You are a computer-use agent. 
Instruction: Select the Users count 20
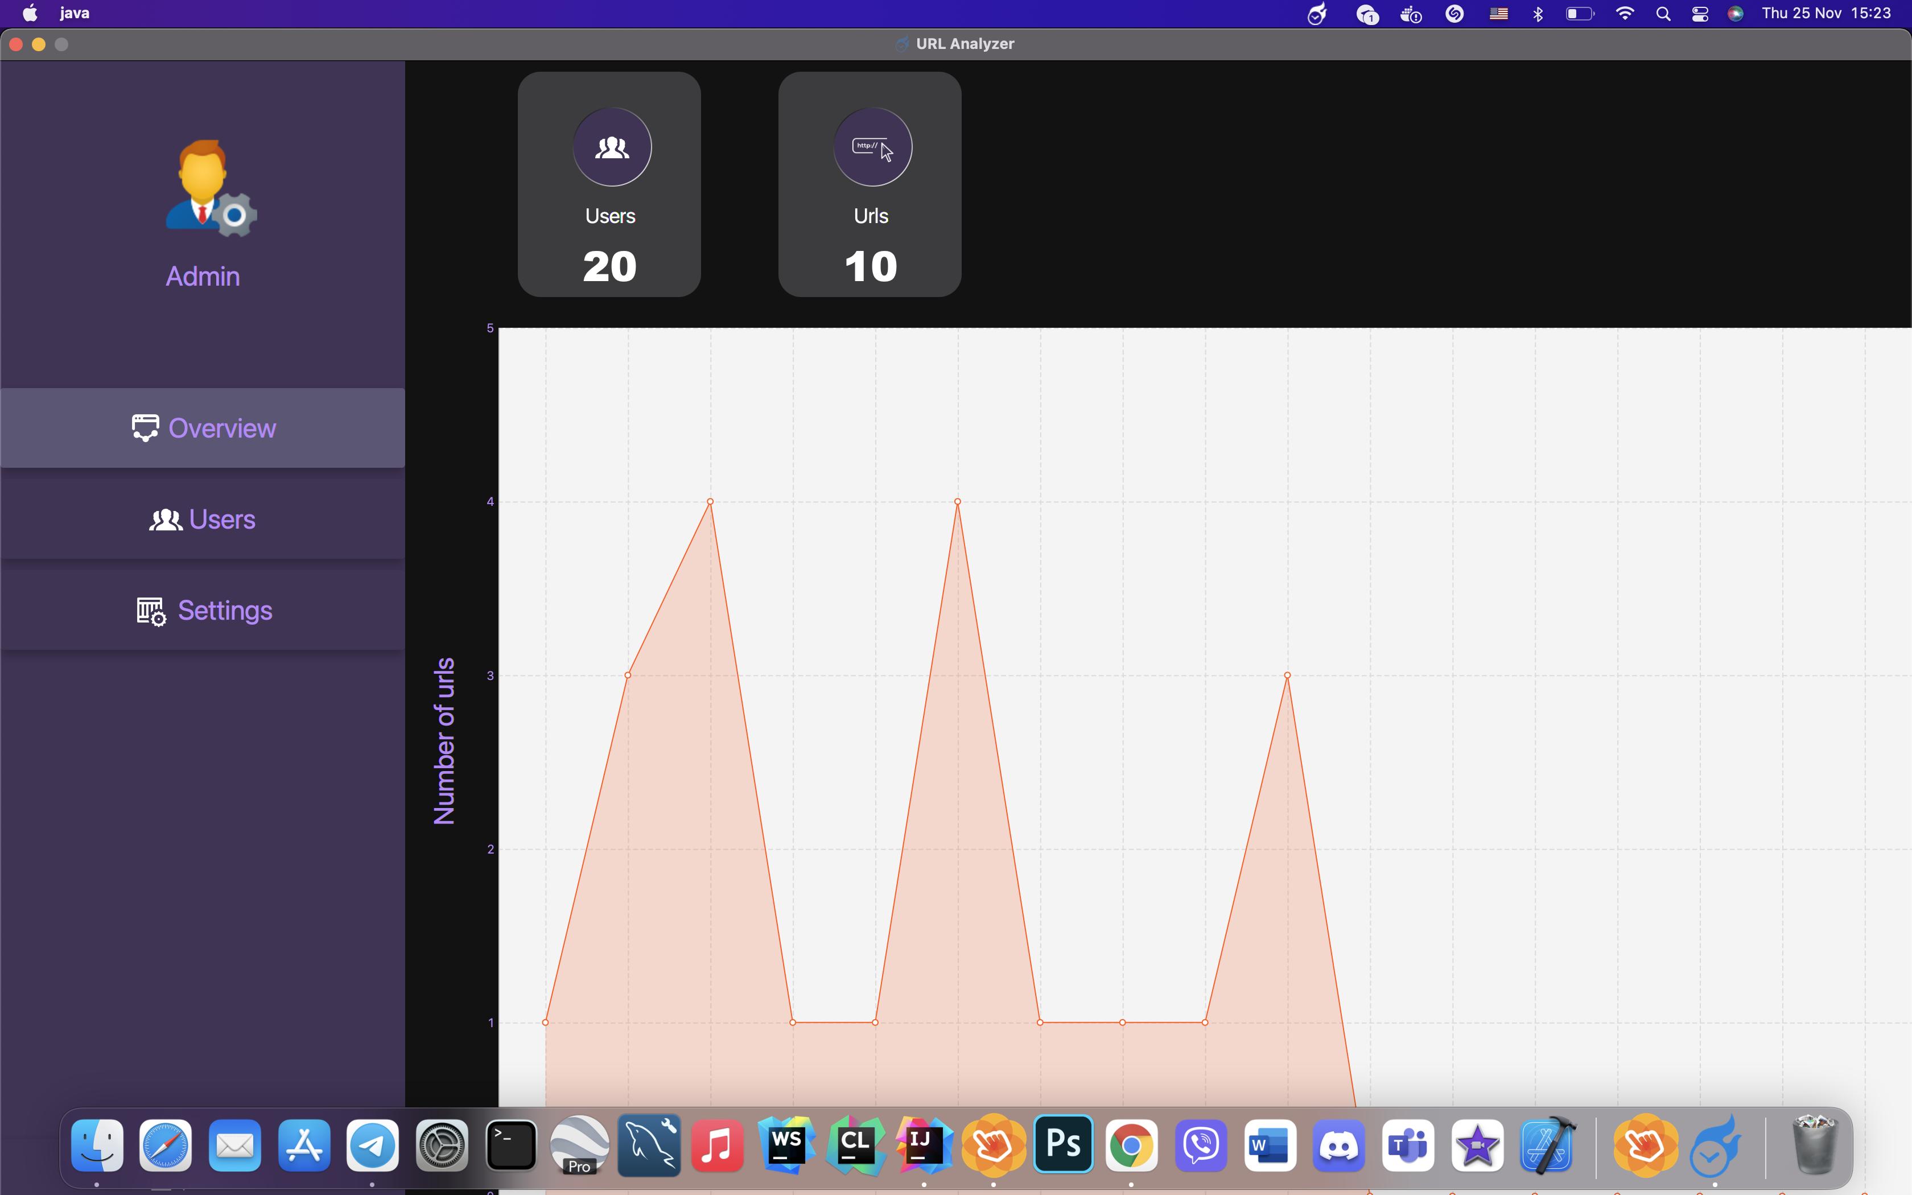tap(610, 266)
